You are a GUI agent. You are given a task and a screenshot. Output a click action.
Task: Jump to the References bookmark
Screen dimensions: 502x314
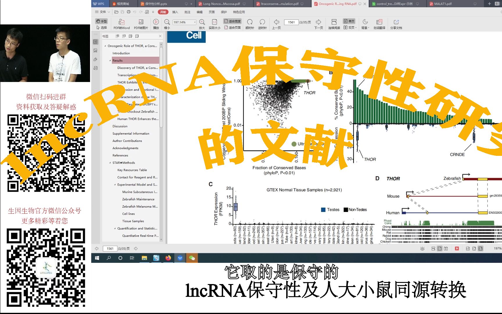[x=120, y=156]
